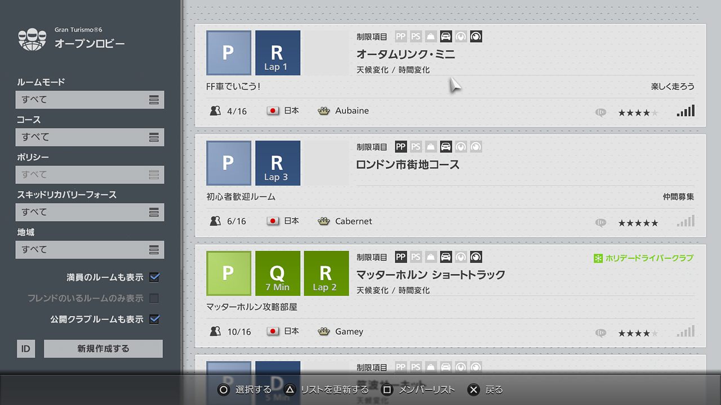The height and width of the screenshot is (405, 721).
Task: Open the ホリデードライバークラブ club link
Action: [x=643, y=258]
